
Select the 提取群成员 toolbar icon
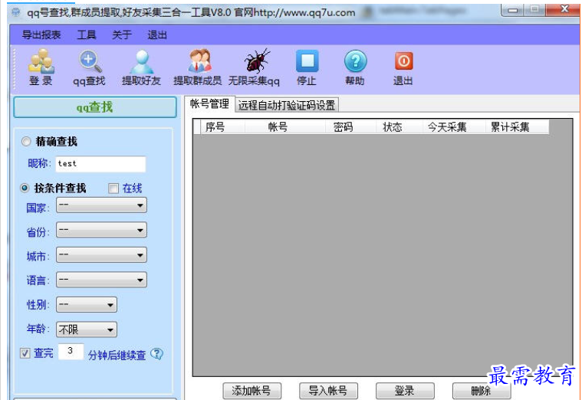199,61
